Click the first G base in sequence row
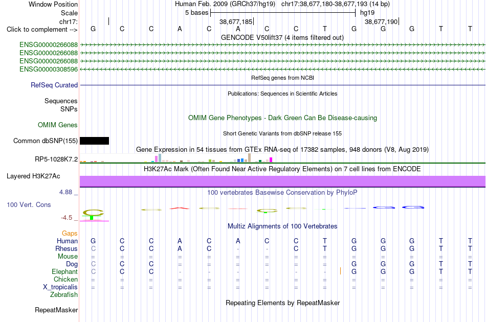Image resolution: width=486 pixels, height=322 pixels. [x=93, y=29]
